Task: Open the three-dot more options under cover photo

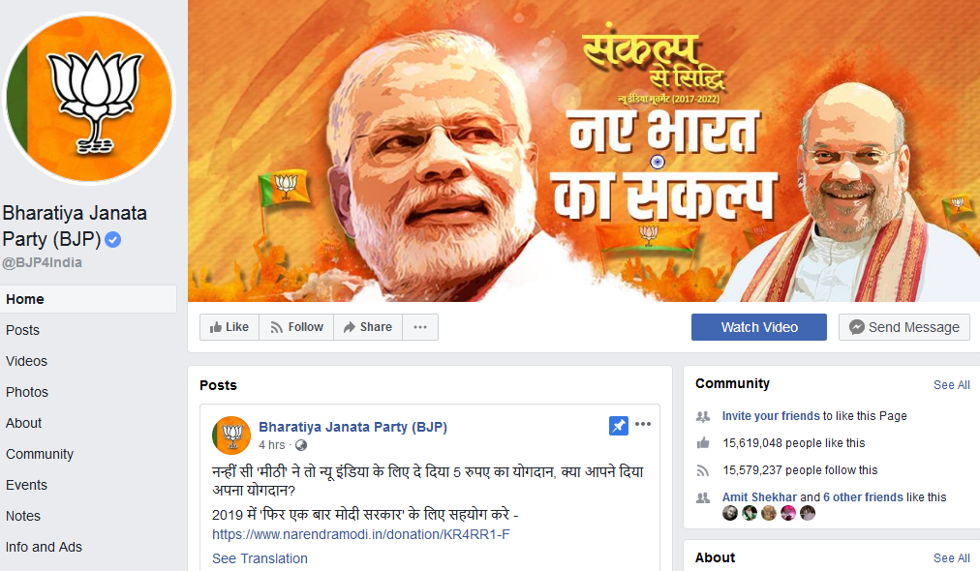Action: click(x=420, y=327)
